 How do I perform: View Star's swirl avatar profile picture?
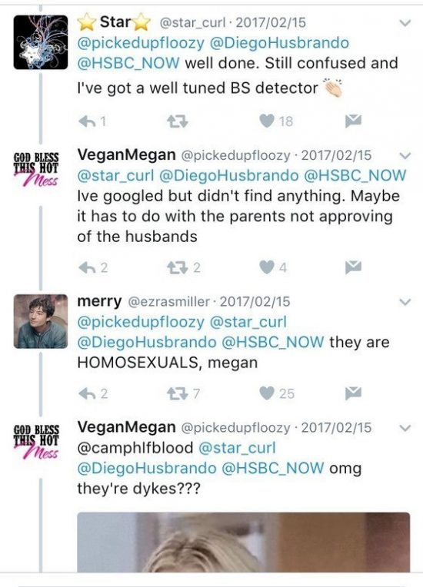click(41, 42)
